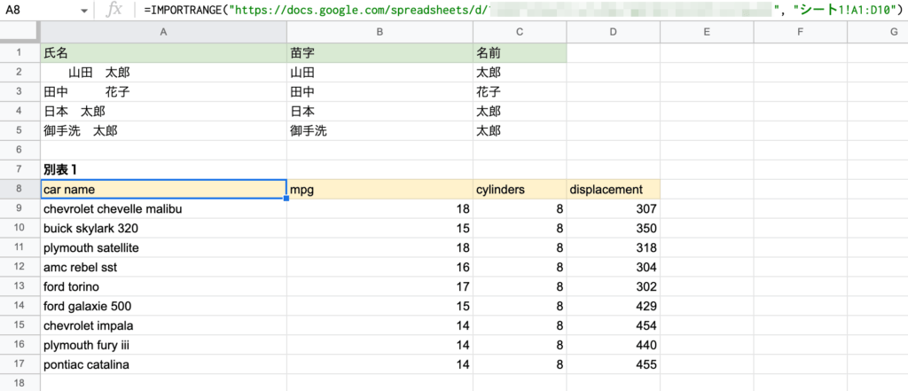This screenshot has width=908, height=391.
Task: Select the row 1 header
Action: click(20, 52)
